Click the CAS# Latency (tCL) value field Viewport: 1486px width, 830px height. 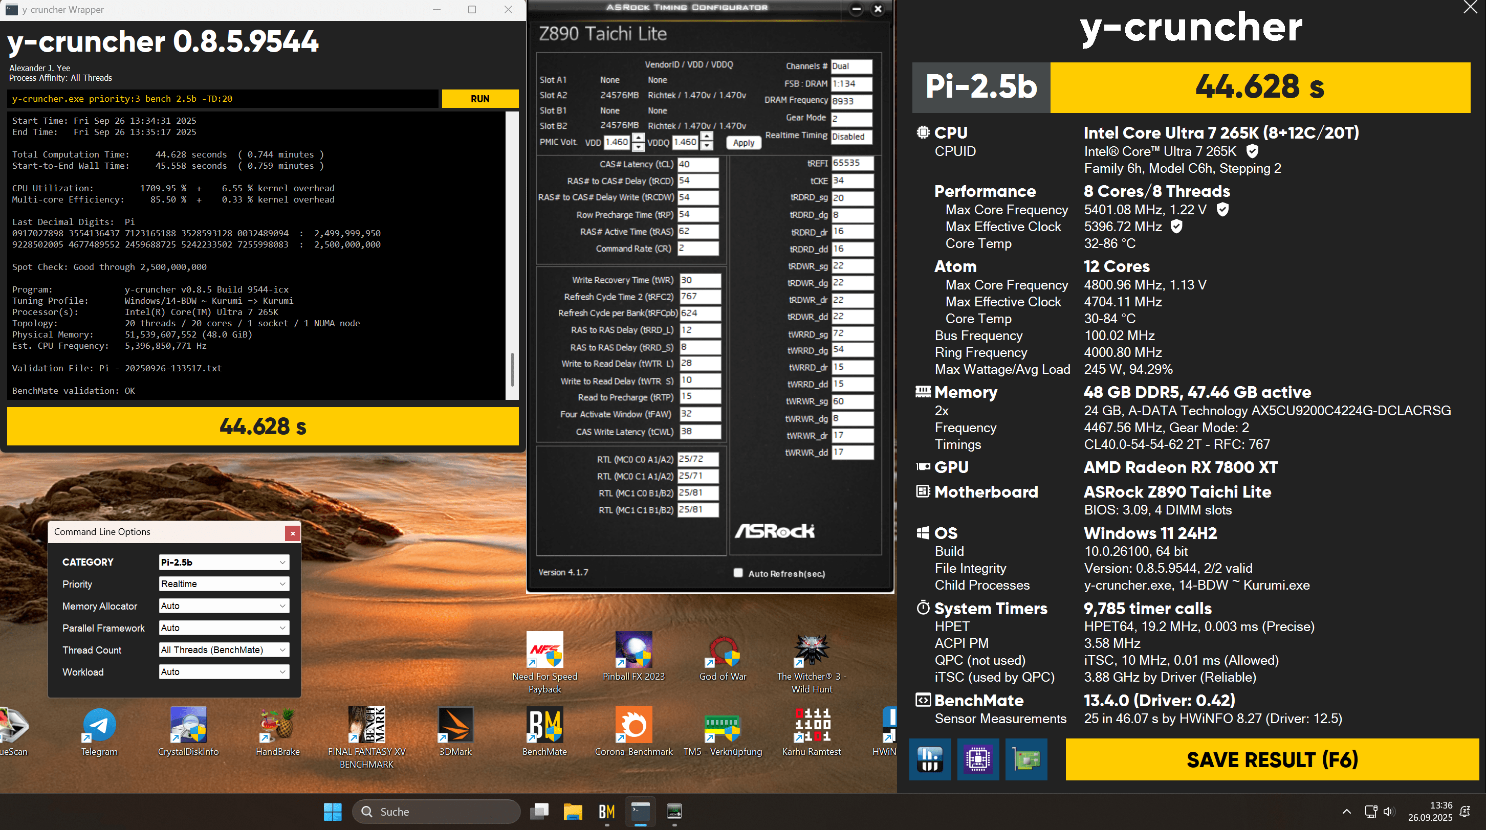[x=697, y=164]
